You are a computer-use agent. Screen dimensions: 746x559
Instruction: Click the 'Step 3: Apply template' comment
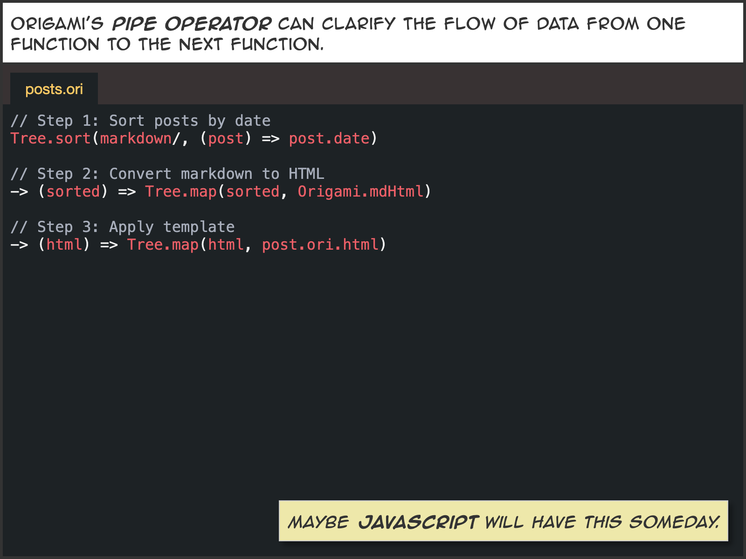122,227
